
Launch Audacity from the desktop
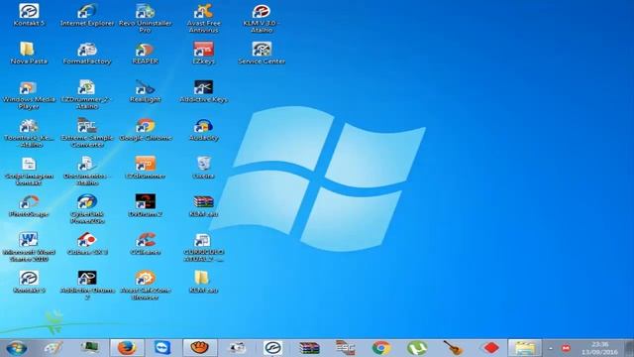(203, 130)
